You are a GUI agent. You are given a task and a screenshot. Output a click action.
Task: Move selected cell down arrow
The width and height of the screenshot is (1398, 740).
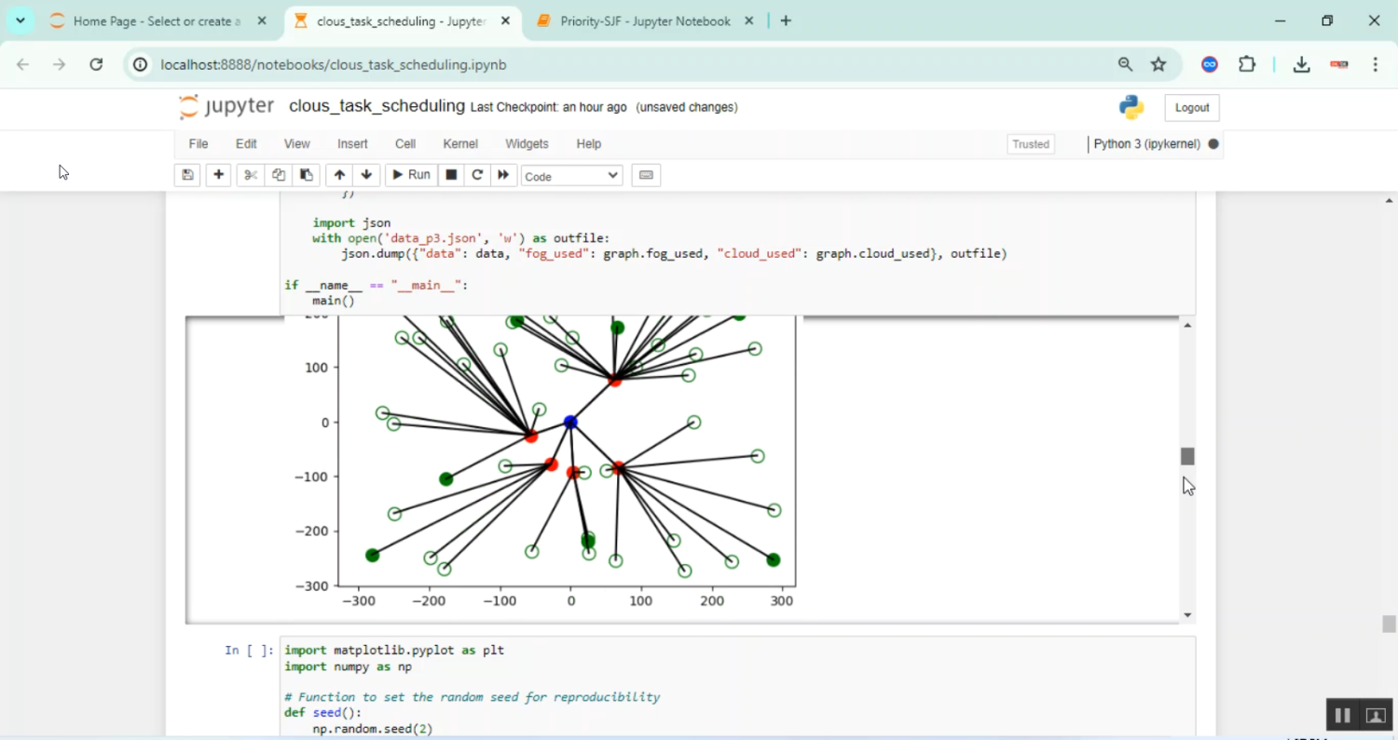366,175
